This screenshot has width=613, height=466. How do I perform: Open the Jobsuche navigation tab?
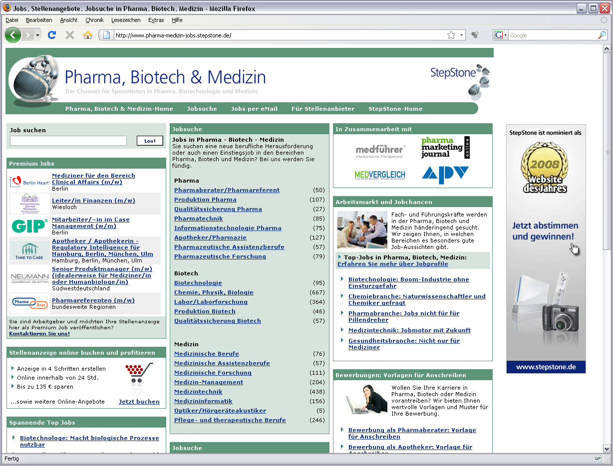pyautogui.click(x=202, y=109)
